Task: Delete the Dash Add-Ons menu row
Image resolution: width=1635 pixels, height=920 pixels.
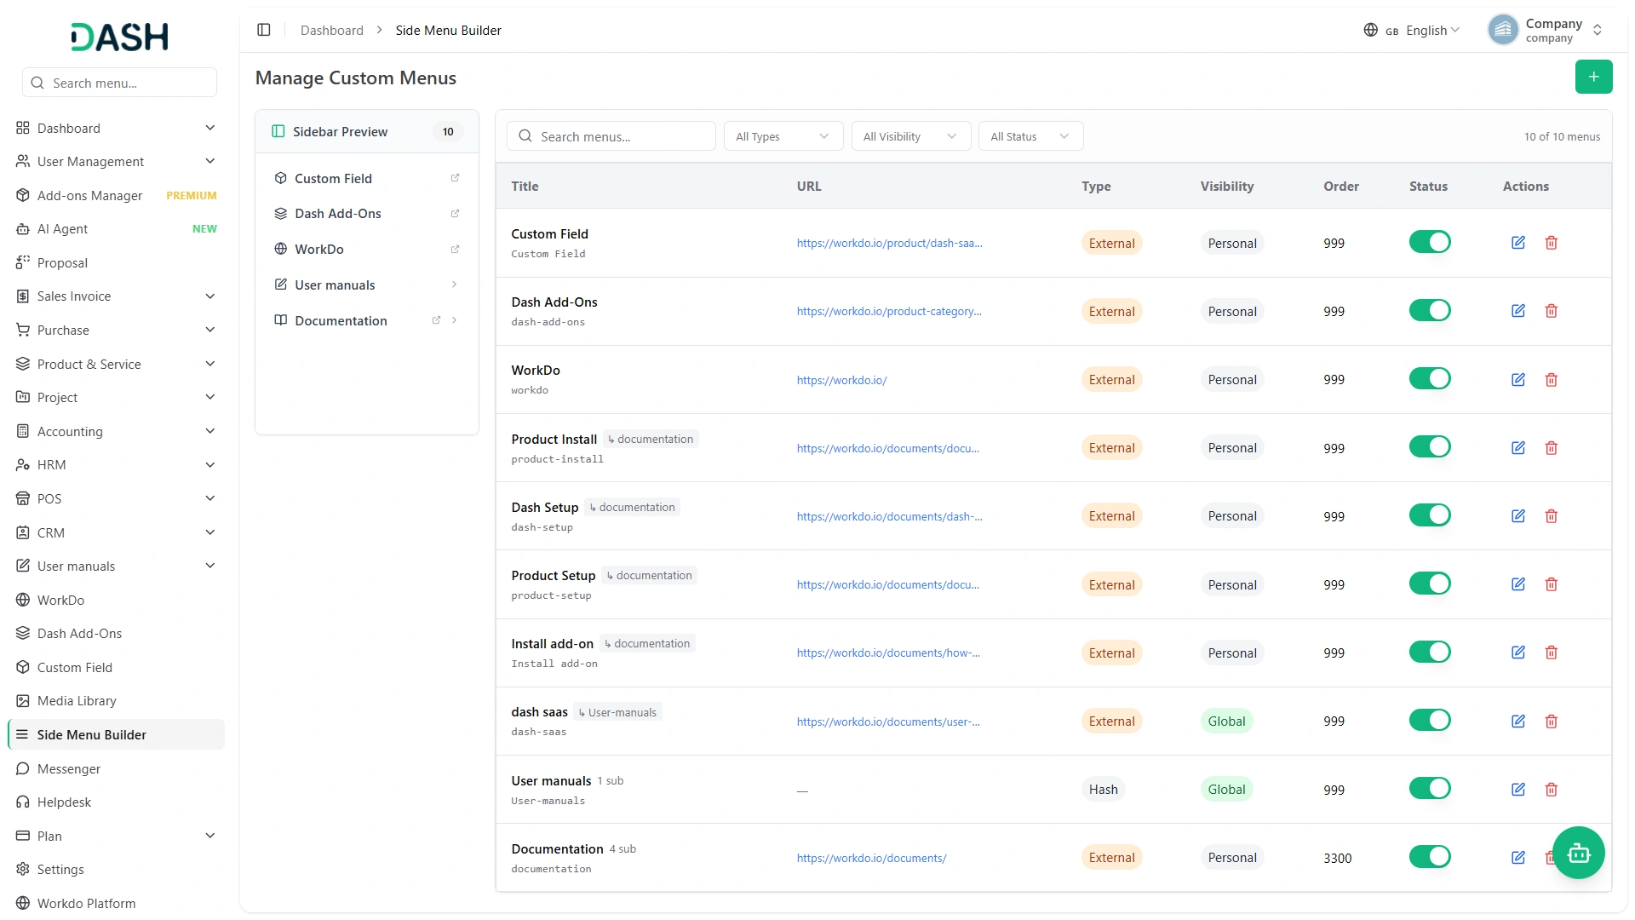Action: (x=1552, y=311)
